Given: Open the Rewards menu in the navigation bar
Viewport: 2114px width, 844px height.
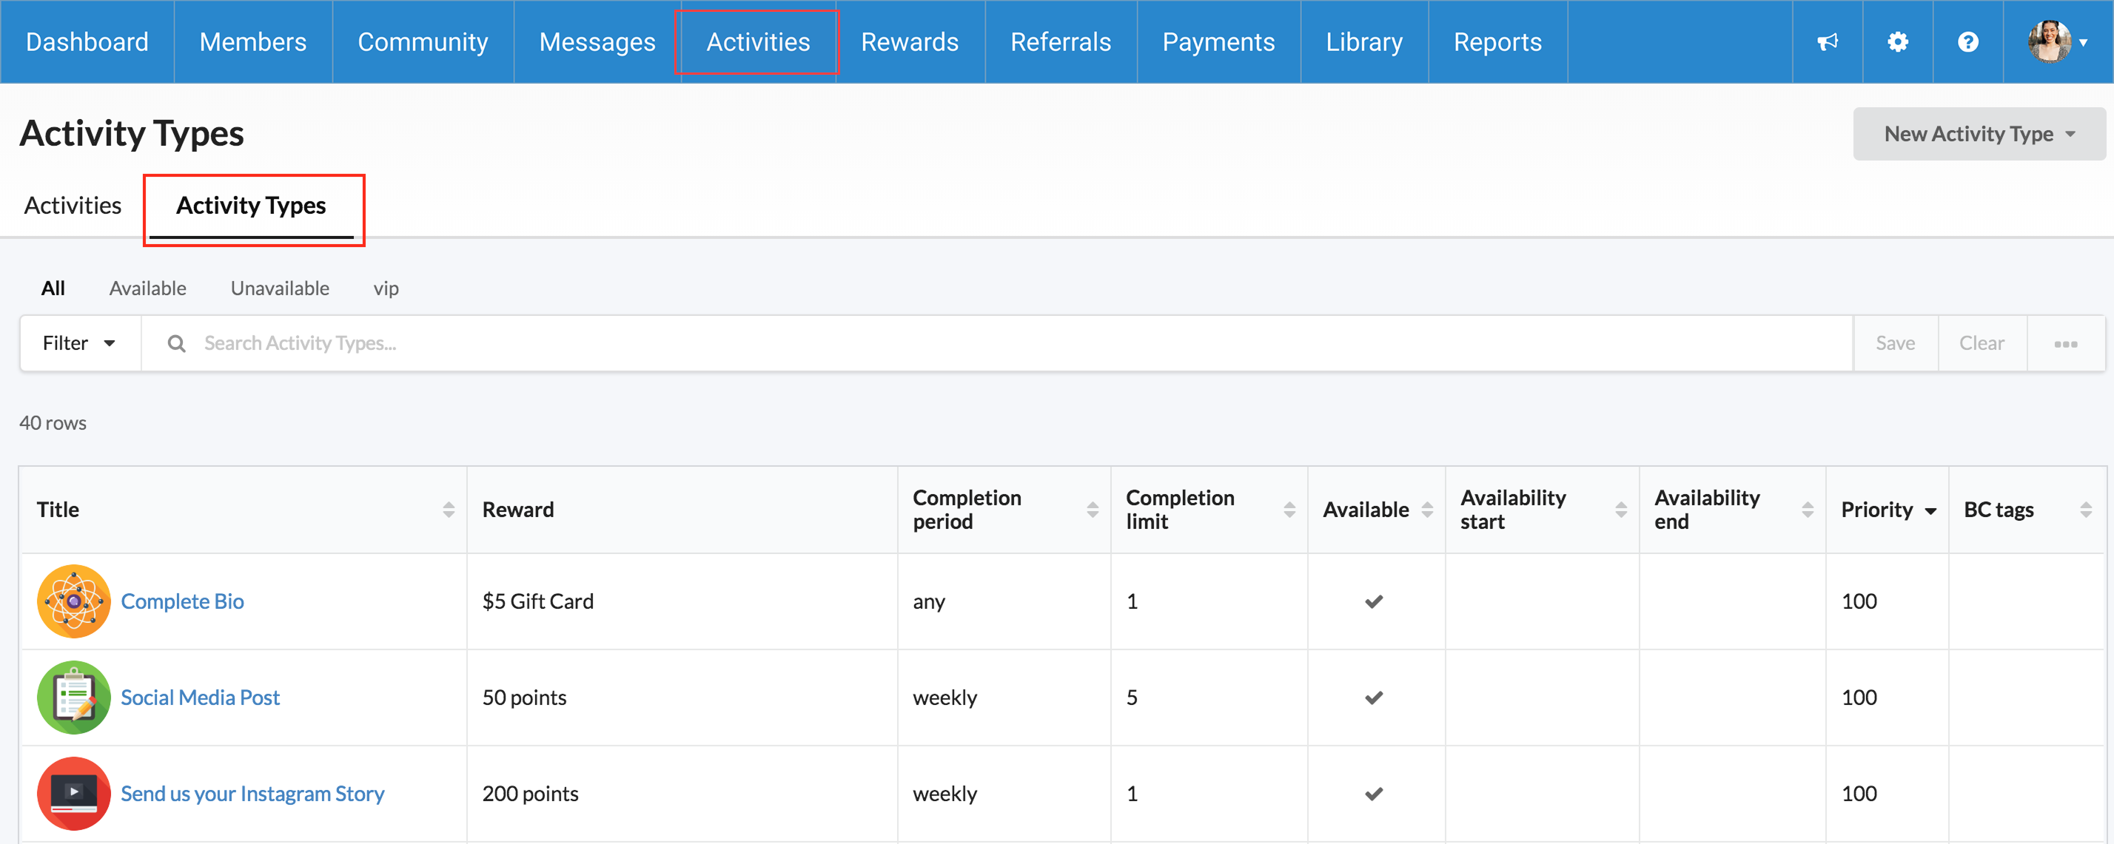Looking at the screenshot, I should tap(909, 42).
